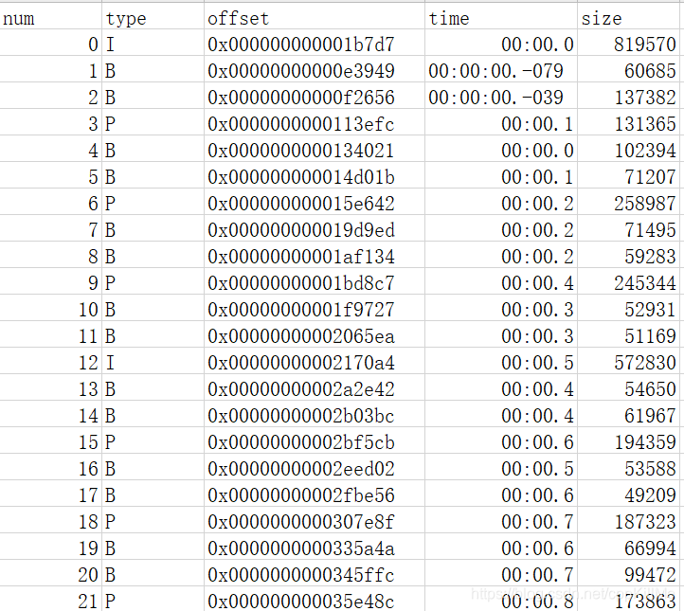684x611 pixels.
Task: Click the 'offset' column header
Action: (x=315, y=18)
